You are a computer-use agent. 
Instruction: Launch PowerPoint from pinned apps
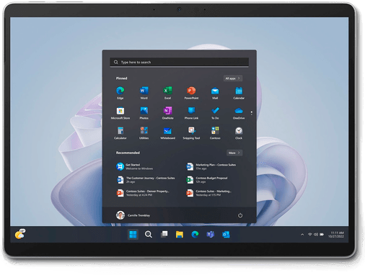pyautogui.click(x=191, y=93)
